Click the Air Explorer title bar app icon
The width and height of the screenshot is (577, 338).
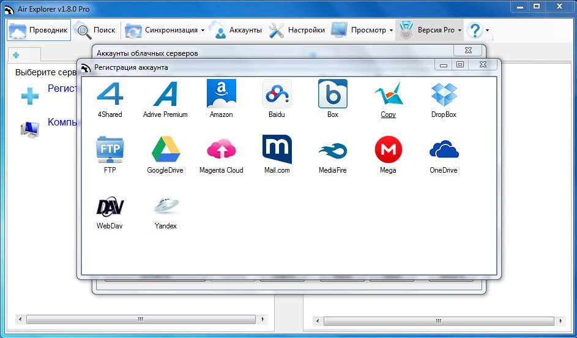click(x=9, y=9)
